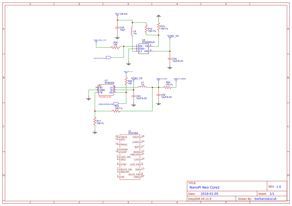The height and width of the screenshot is (206, 292).
Task: Click the C42 10uF/6.3V capacitor
Action: (170, 59)
